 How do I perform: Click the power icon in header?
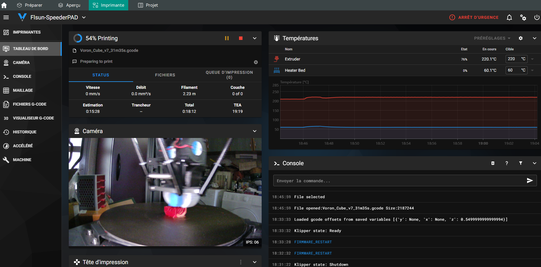click(x=537, y=17)
